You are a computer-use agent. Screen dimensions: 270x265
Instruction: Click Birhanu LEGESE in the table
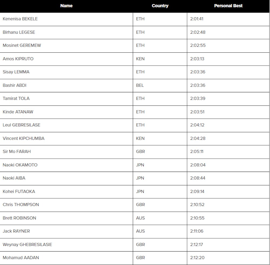point(19,32)
